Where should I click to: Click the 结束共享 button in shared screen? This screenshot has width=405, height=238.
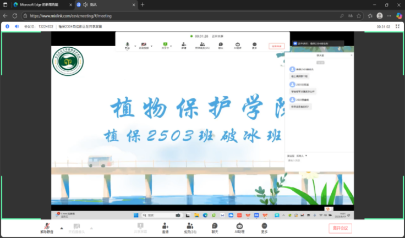[276, 47]
